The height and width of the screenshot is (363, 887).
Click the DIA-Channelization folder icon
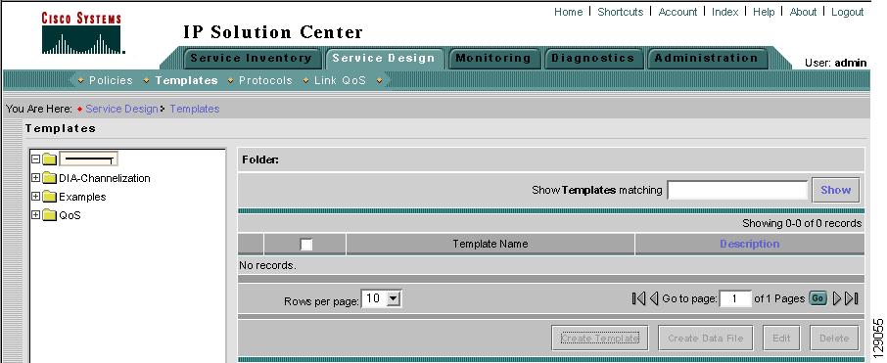(50, 179)
